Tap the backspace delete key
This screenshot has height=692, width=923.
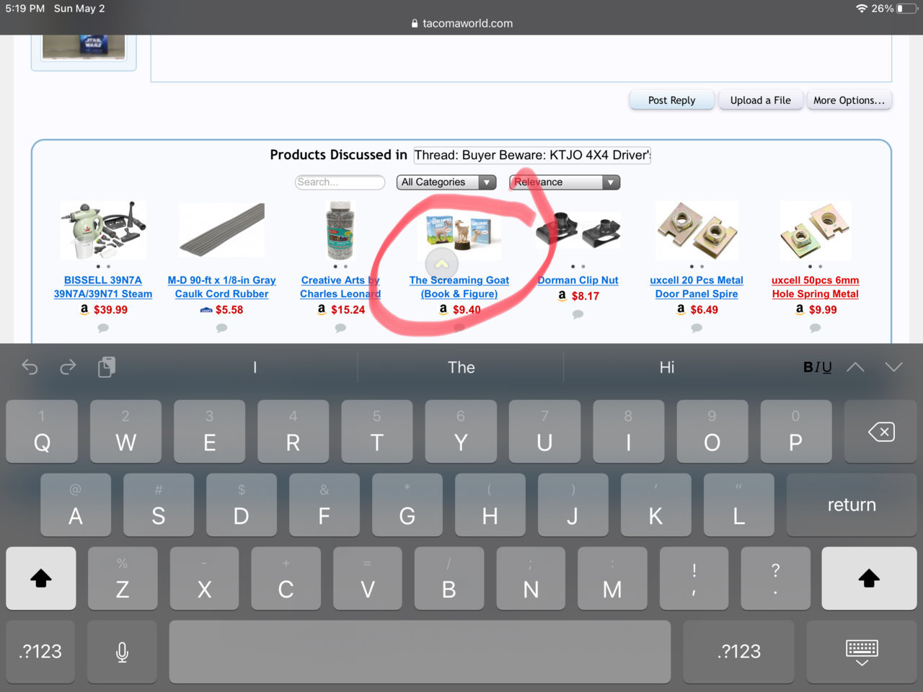point(880,432)
